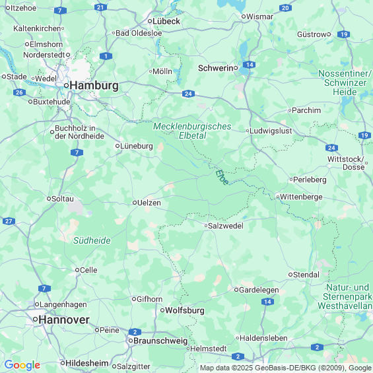Viewport: 373px width, 373px height.
Task: Select the Hamburg city label
Action: (x=94, y=85)
